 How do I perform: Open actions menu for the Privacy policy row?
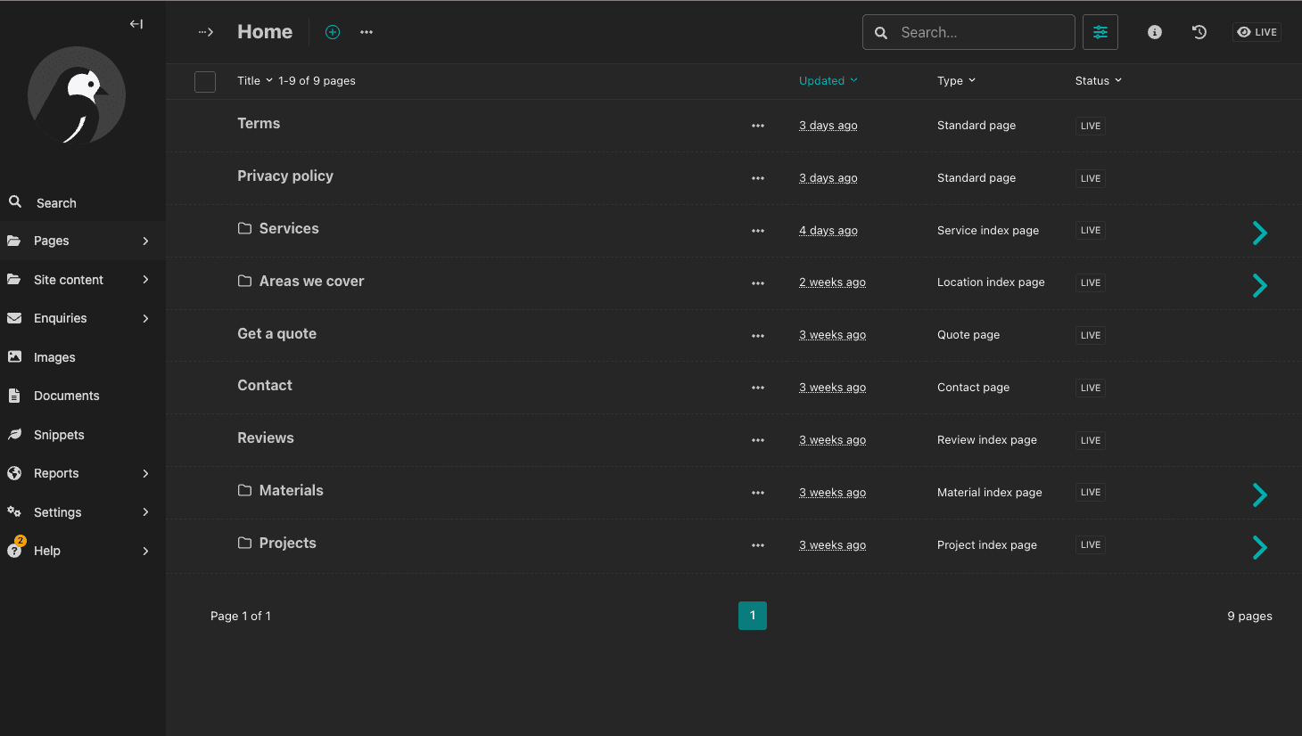click(x=758, y=178)
